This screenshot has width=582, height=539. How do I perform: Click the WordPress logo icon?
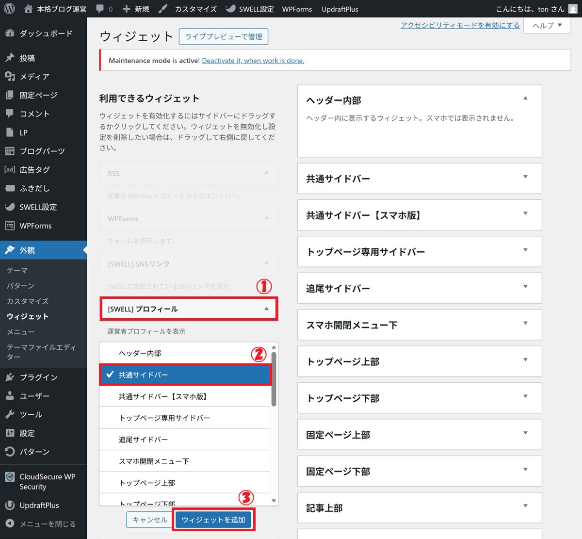pyautogui.click(x=9, y=9)
